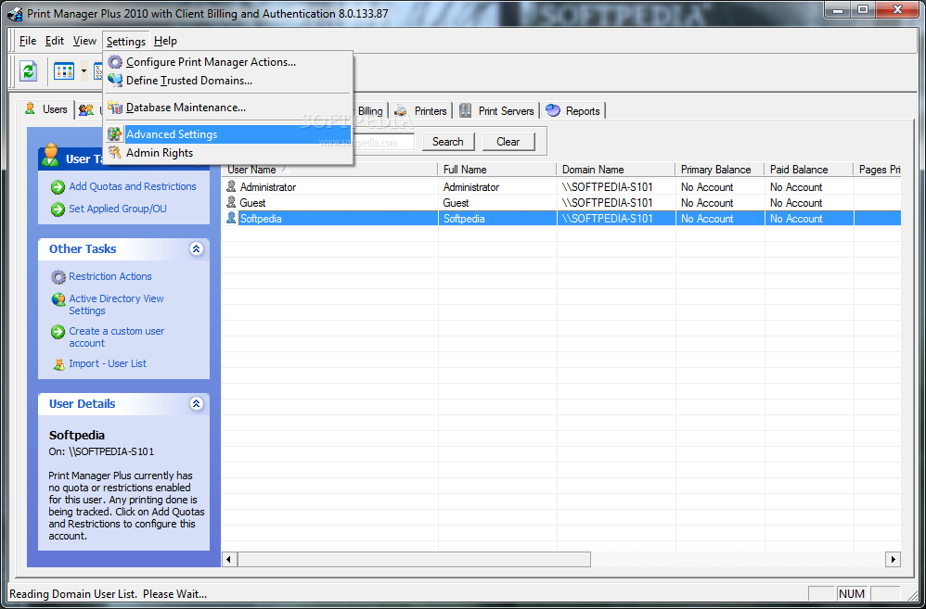Open Create a custom user account link
The image size is (926, 609).
tap(116, 337)
